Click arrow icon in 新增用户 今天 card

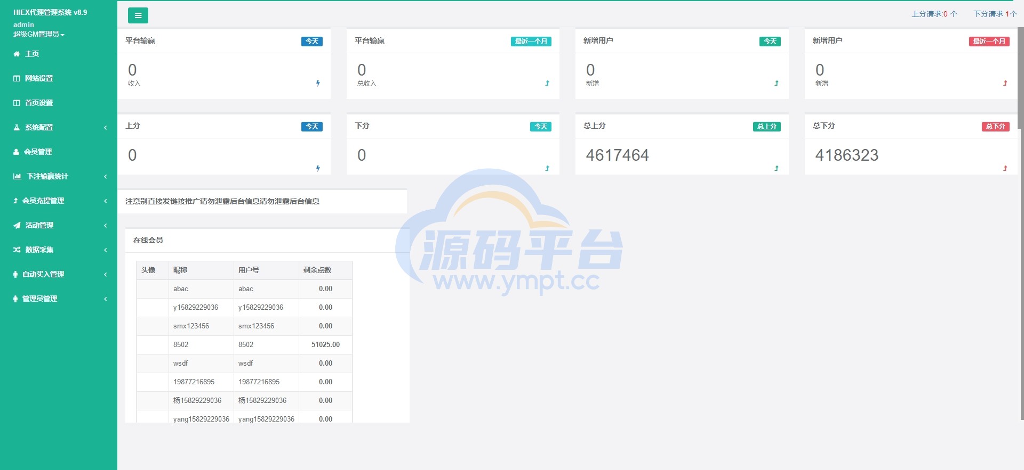pyautogui.click(x=777, y=83)
